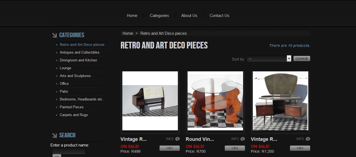This screenshot has height=157, width=356.
Task: Open the vintage dressing table thumbnail
Action: pyautogui.click(x=281, y=101)
